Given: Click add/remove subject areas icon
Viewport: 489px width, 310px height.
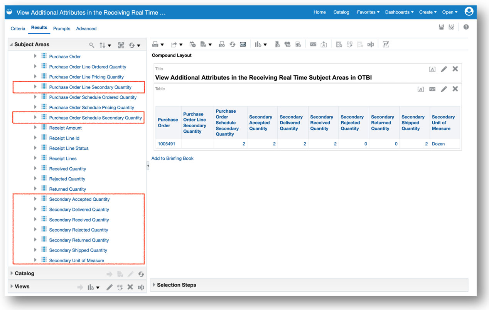Looking at the screenshot, I should tap(121, 45).
